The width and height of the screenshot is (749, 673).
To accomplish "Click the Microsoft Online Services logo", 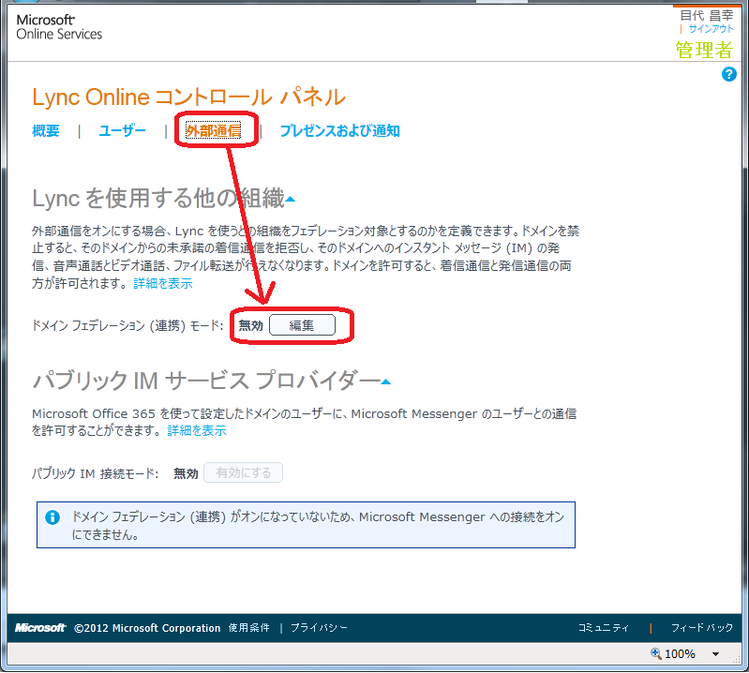I will coord(59,26).
